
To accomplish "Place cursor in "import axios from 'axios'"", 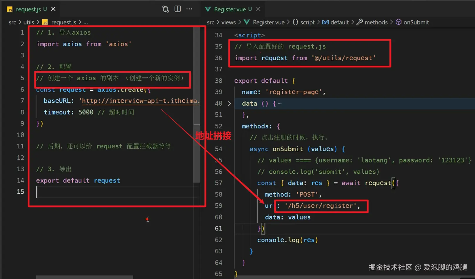I will coord(84,44).
